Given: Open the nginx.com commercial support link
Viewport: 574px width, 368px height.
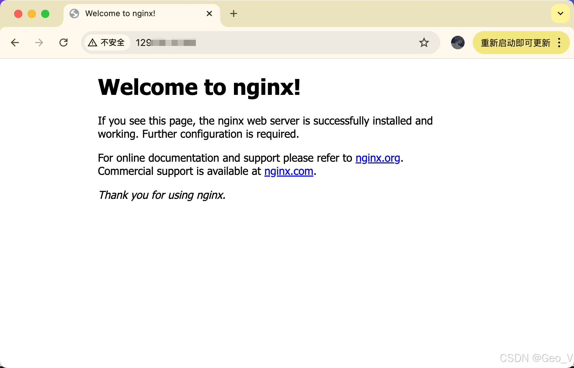Looking at the screenshot, I should click(289, 171).
